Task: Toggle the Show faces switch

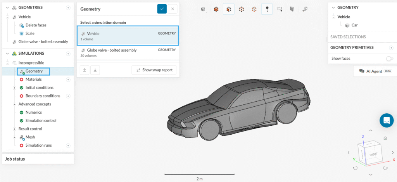Action: tap(389, 59)
